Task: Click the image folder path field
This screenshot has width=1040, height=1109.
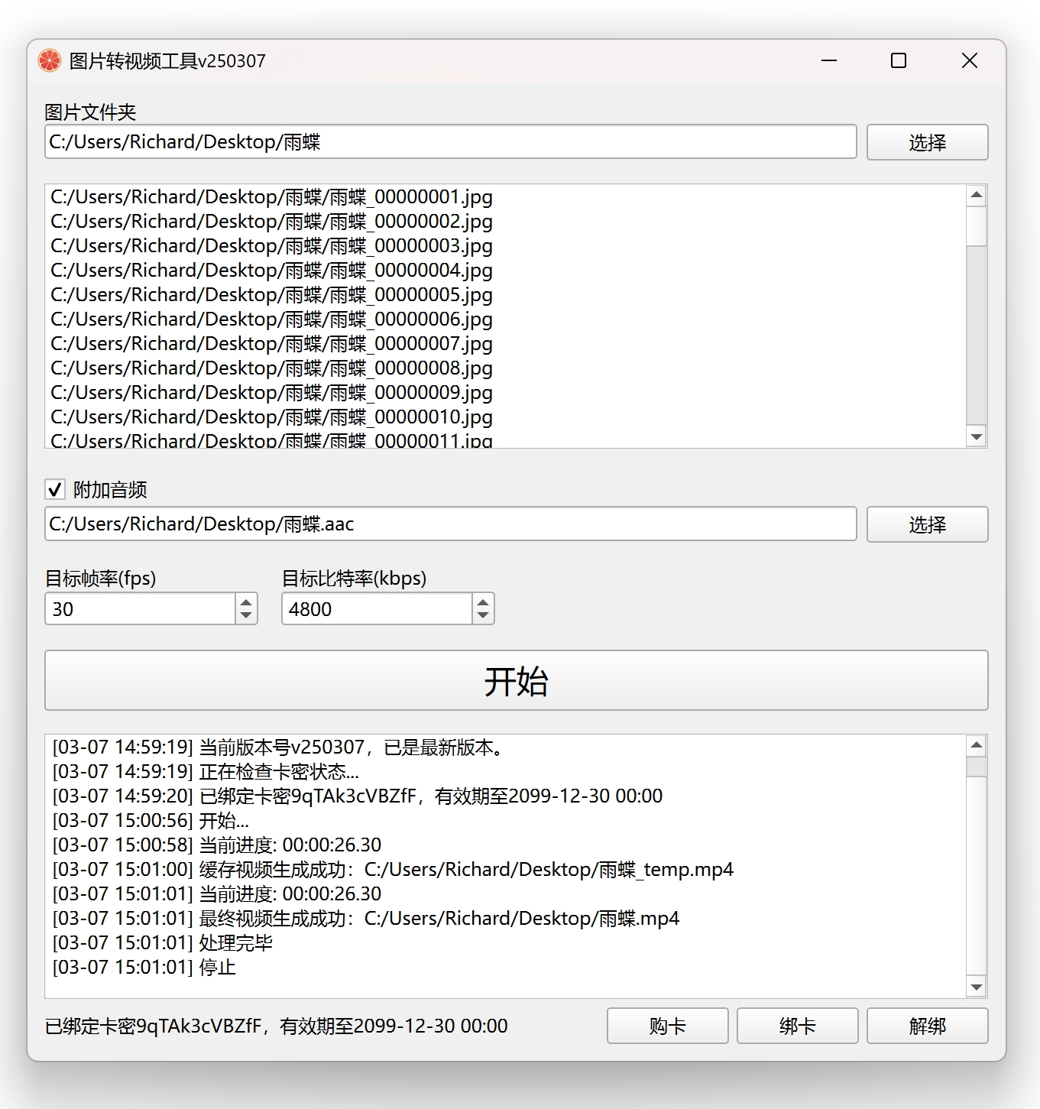Action: point(449,142)
